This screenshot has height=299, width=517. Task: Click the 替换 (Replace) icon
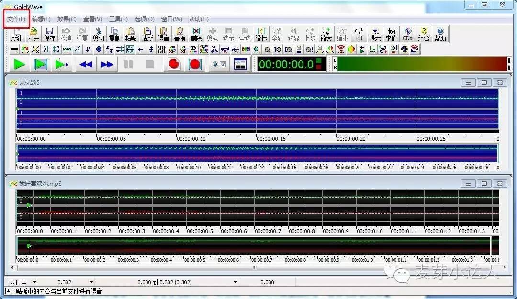(x=180, y=34)
